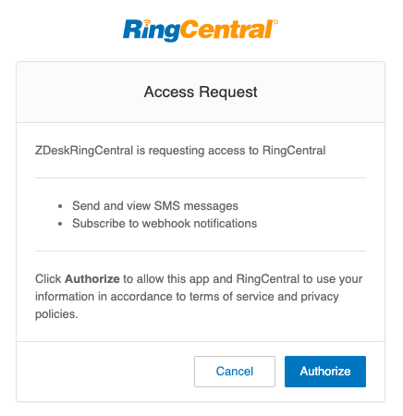Cancel the access request
This screenshot has height=416, width=403.
click(x=235, y=372)
